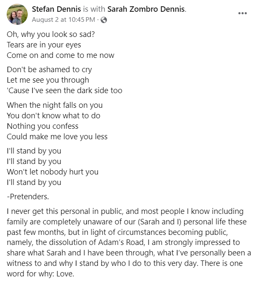Click the "Won't let nobody hurt you" line
Image resolution: width=260 pixels, height=281 pixels.
pos(52,172)
